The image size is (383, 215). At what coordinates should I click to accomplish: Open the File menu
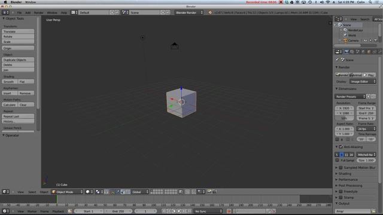coord(19,13)
